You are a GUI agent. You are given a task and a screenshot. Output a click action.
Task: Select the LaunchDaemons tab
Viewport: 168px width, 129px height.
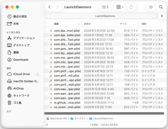102,16
